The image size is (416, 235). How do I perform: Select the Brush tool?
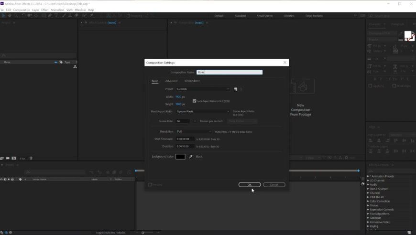pos(64,16)
